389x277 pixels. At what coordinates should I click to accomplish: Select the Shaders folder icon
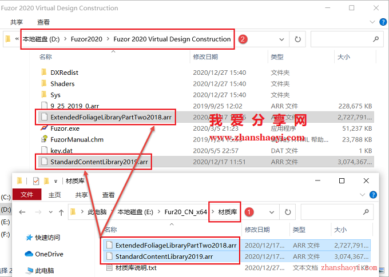(x=44, y=83)
